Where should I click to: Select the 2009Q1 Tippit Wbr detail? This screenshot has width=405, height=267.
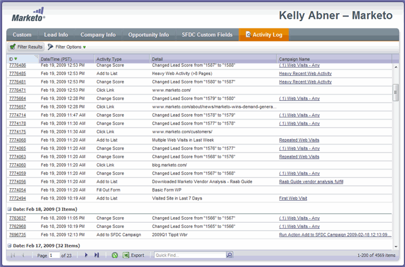coord(170,235)
